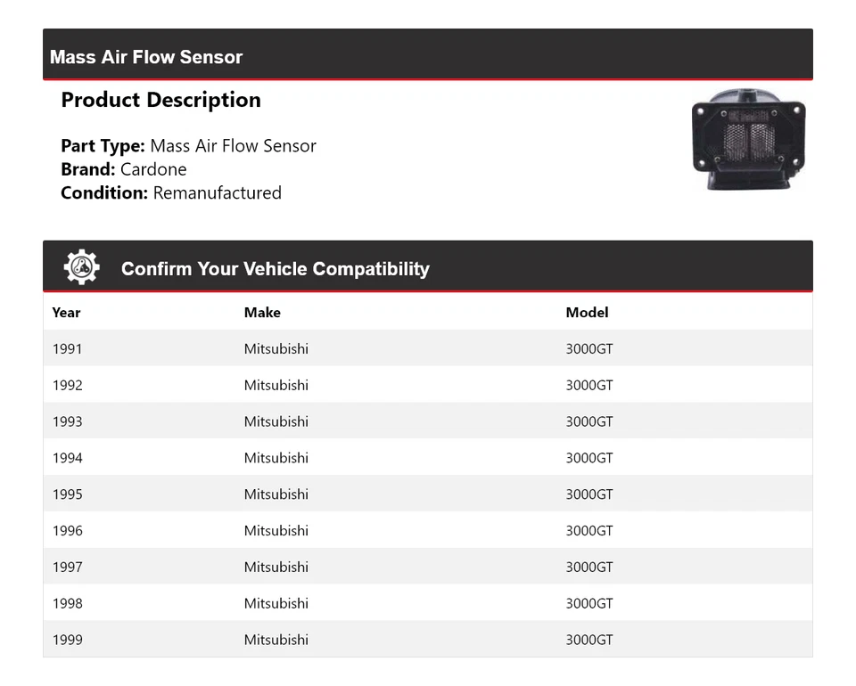
Task: Click the Confirm Your Vehicle Compatibility heading
Action: [275, 269]
